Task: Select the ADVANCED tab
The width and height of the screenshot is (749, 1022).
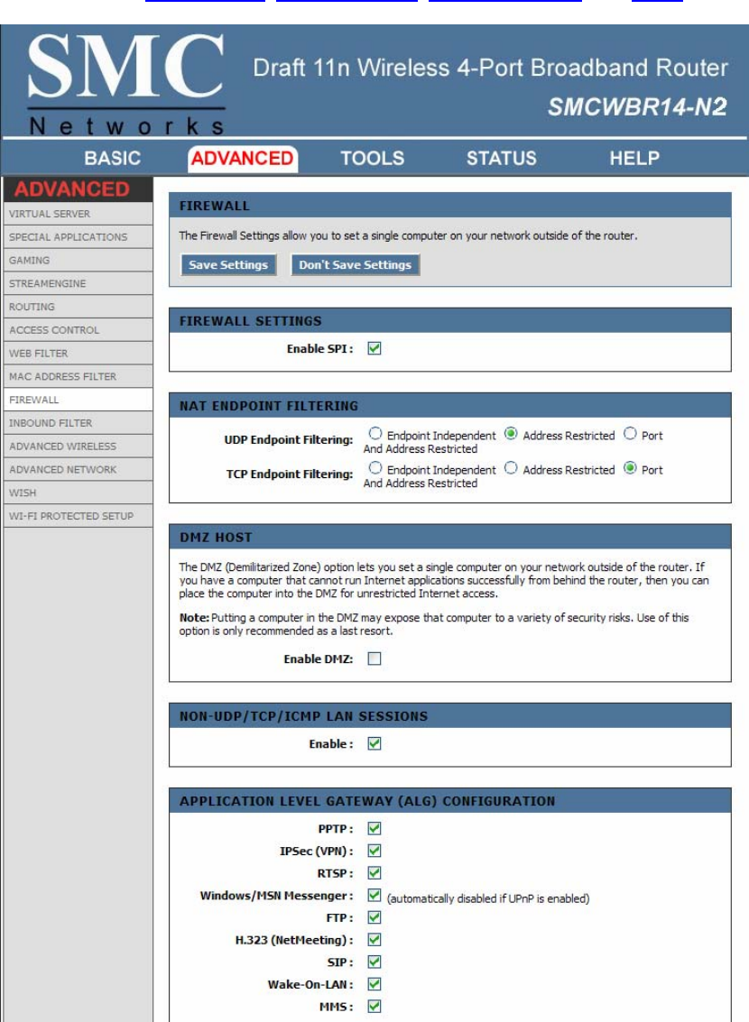Action: 243,159
